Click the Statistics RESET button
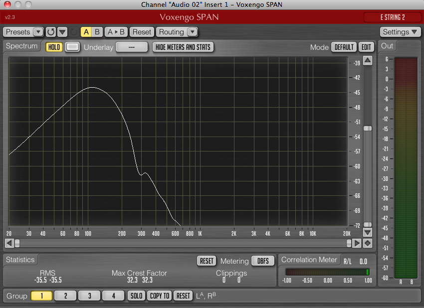Image resolution: width=424 pixels, height=308 pixels. [x=207, y=261]
